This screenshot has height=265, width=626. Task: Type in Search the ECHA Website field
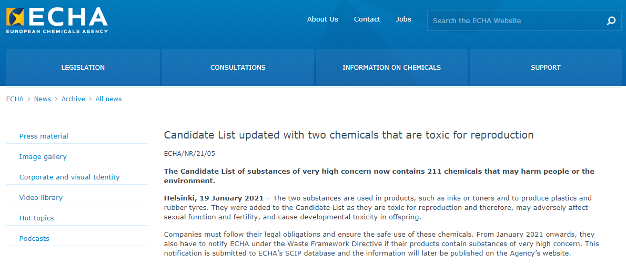pos(513,21)
